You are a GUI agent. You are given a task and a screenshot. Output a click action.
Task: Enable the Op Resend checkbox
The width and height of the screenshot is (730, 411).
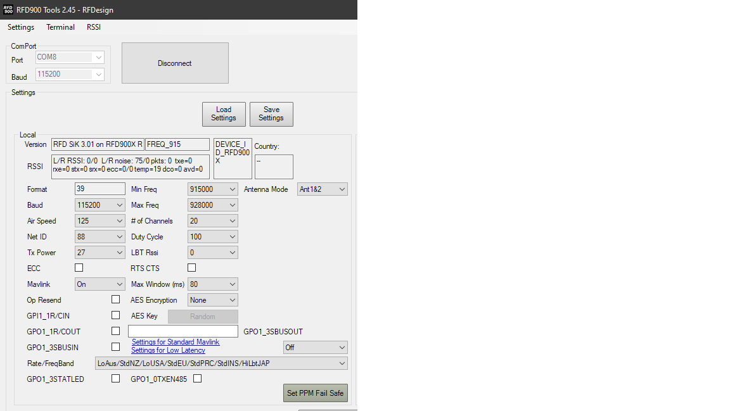115,300
